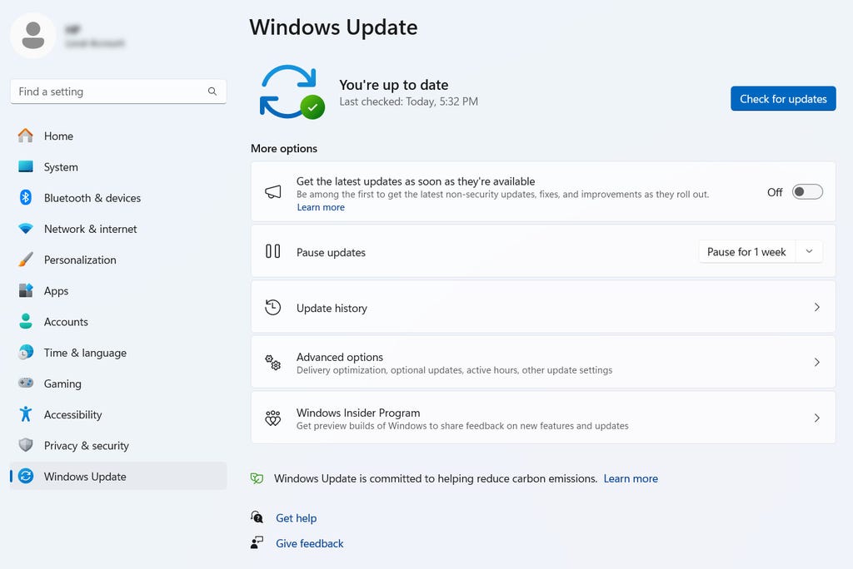Viewport: 853px width, 569px height.
Task: Open the System settings page
Action: (x=61, y=167)
